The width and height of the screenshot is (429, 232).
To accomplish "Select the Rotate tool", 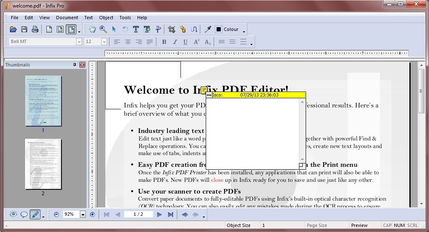I will [x=125, y=29].
